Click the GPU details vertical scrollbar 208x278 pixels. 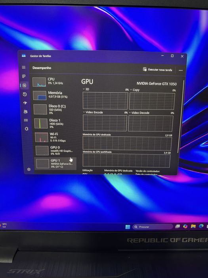(181, 116)
